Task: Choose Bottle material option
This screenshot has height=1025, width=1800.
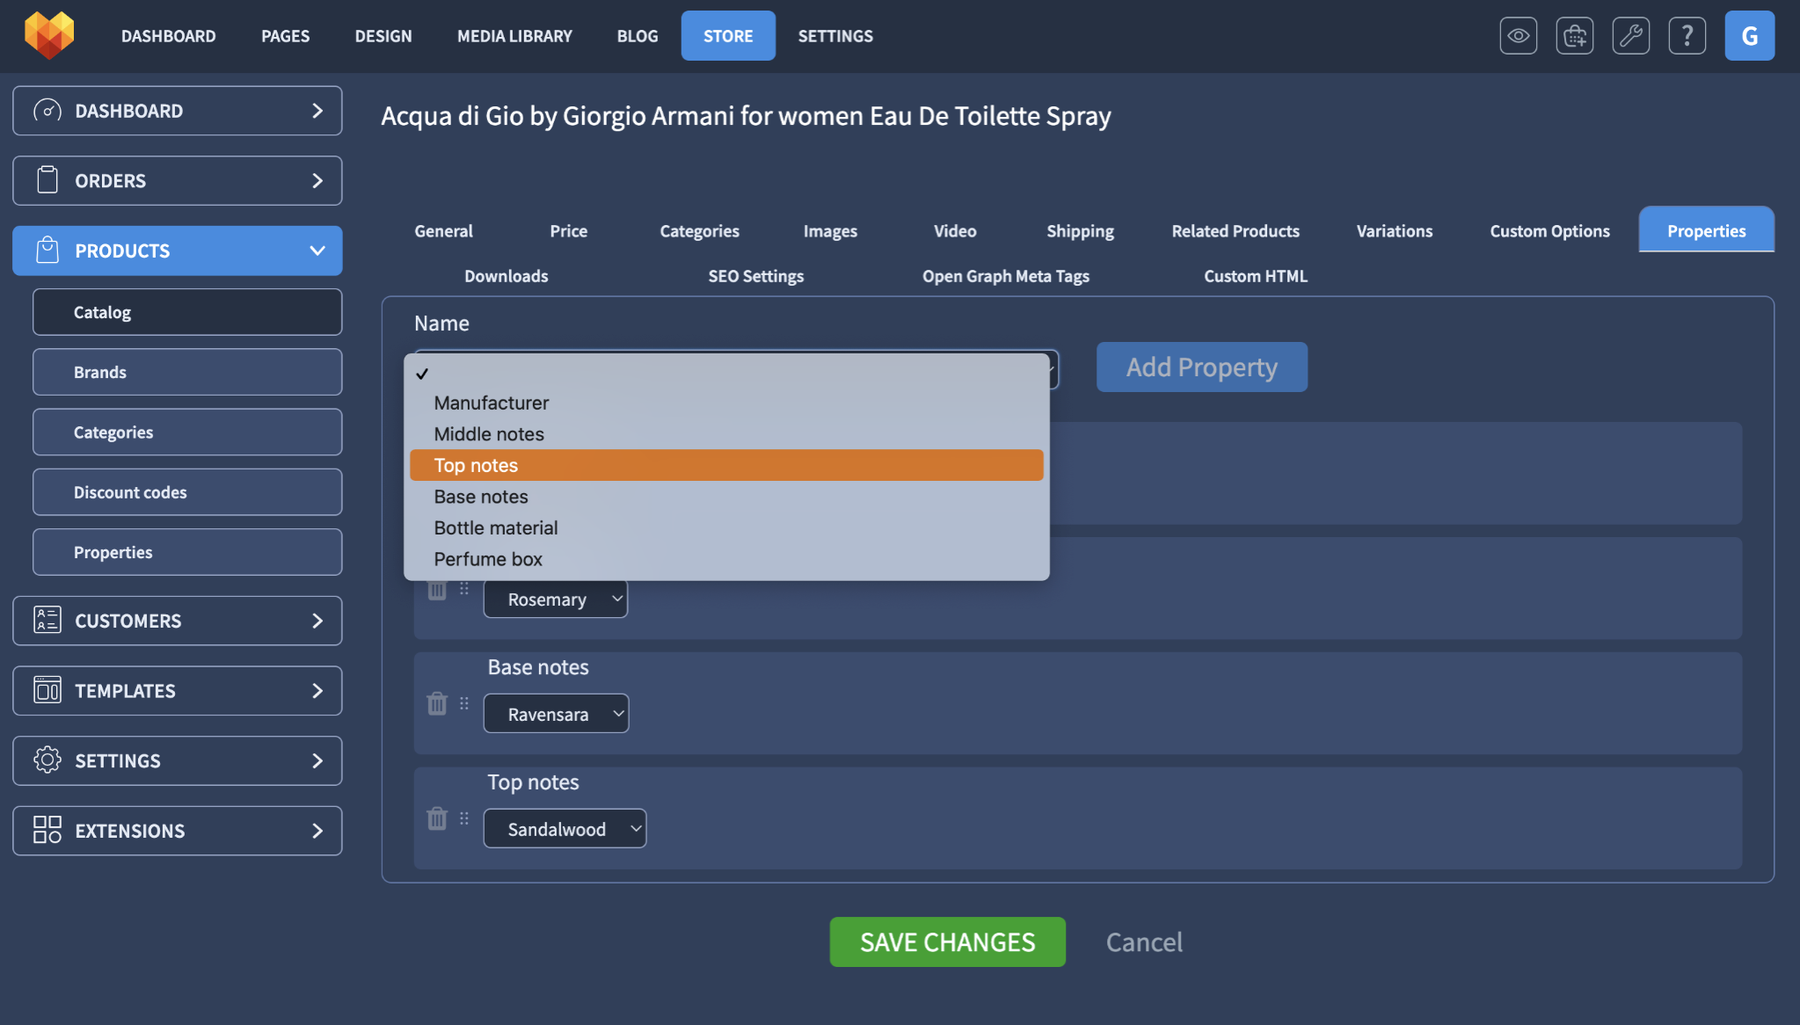Action: tap(726, 527)
